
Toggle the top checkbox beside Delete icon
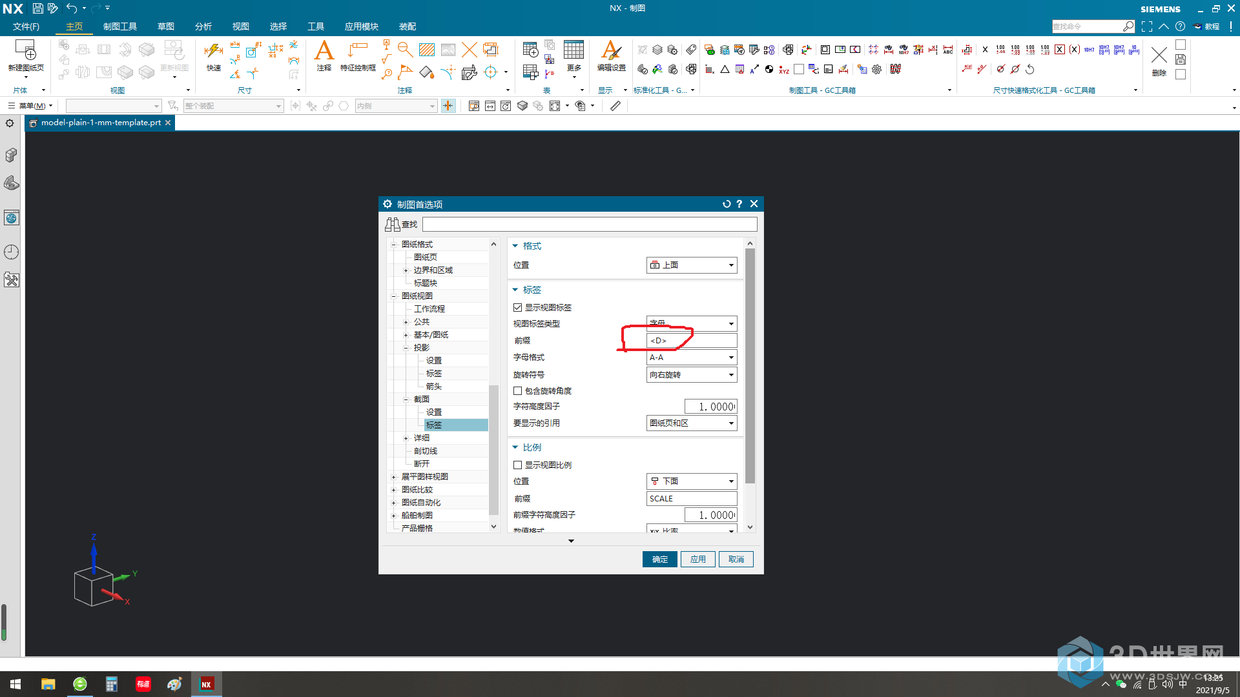click(x=1181, y=45)
